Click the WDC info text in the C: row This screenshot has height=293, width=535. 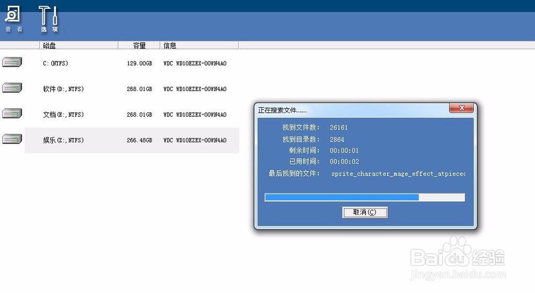click(195, 64)
